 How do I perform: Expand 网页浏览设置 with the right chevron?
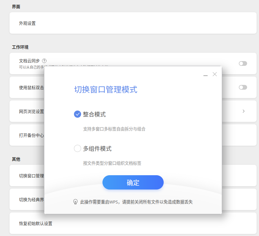click(244, 111)
